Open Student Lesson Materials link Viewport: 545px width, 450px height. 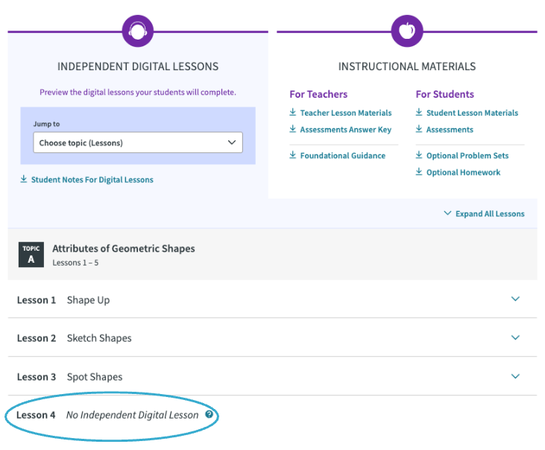(472, 113)
